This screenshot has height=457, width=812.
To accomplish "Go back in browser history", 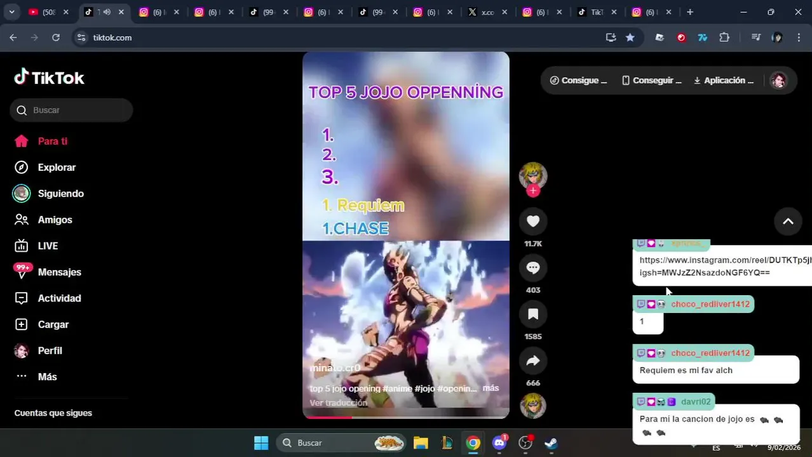I will (x=13, y=37).
